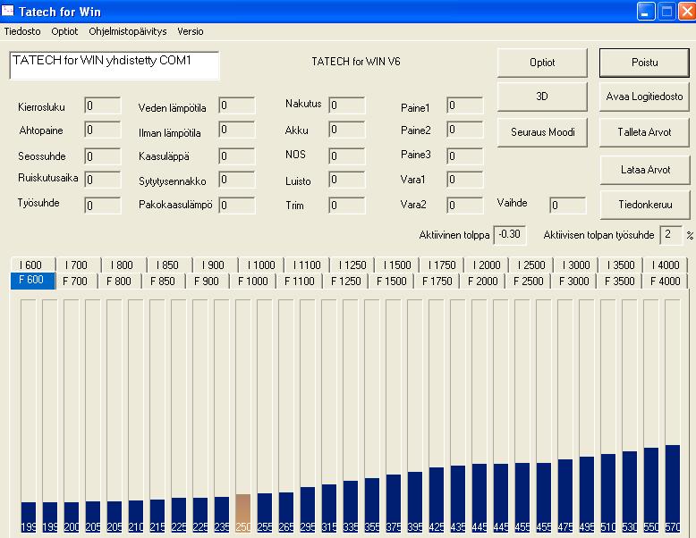Screen dimensions: 696x538
Task: Select the F 850 tab
Action: coord(163,282)
